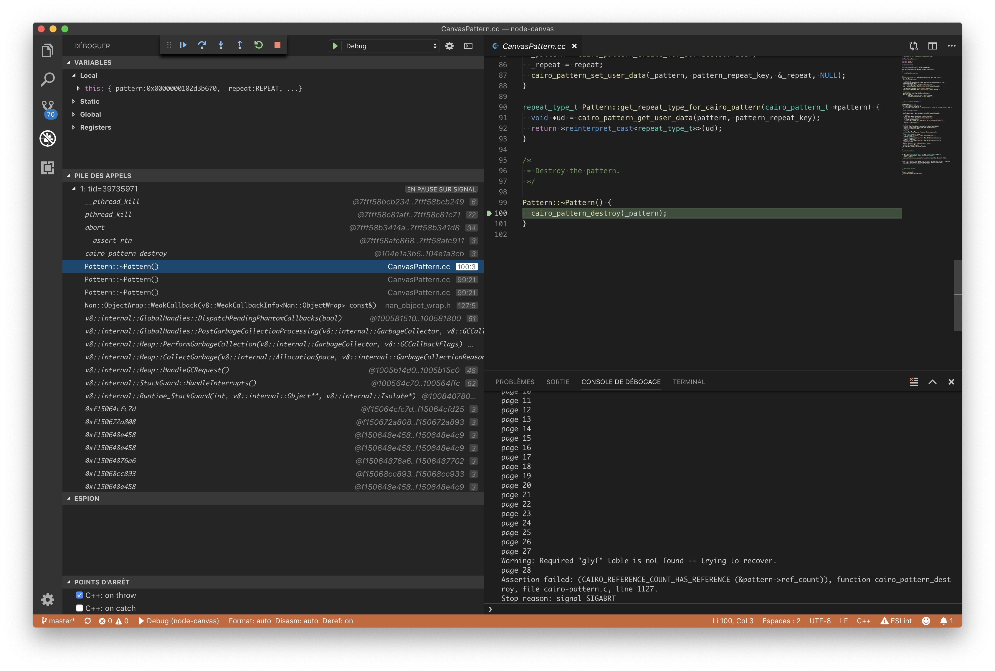Continue execution in the debug toolbar

point(183,45)
